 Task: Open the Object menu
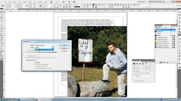pyautogui.click(x=25, y=2)
